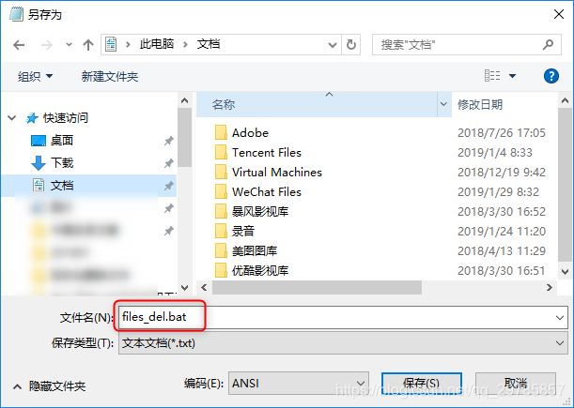Viewport: 574px width, 408px height.
Task: Open the blue help question icon
Action: tap(551, 76)
